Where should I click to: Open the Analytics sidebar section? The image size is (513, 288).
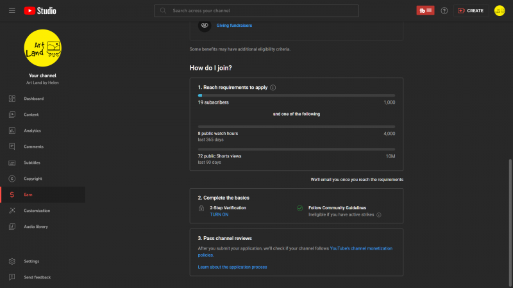click(32, 131)
